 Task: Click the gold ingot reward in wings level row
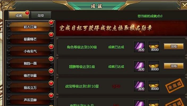coord(154,66)
